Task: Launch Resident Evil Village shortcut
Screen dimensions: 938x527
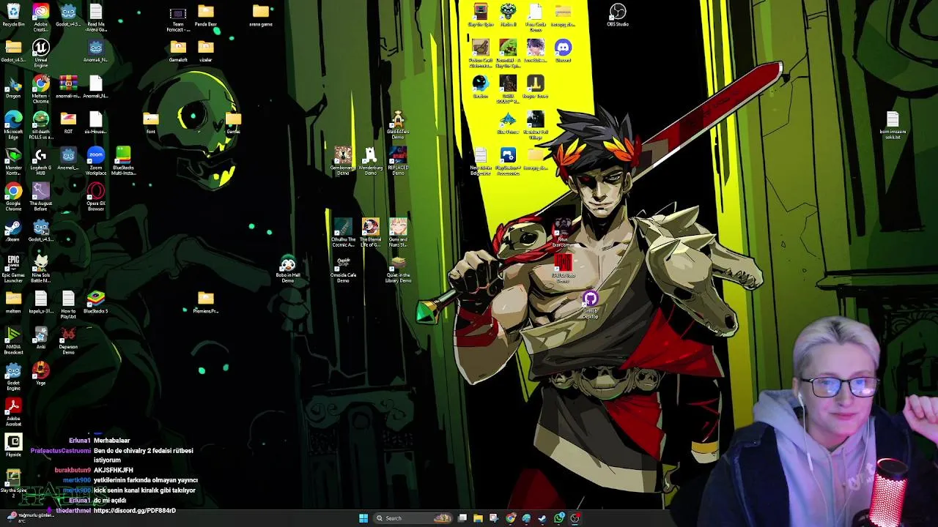Action: (x=536, y=125)
